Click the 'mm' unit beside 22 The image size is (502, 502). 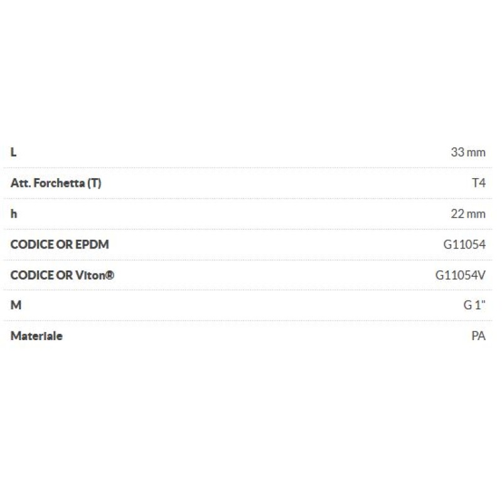tap(476, 214)
